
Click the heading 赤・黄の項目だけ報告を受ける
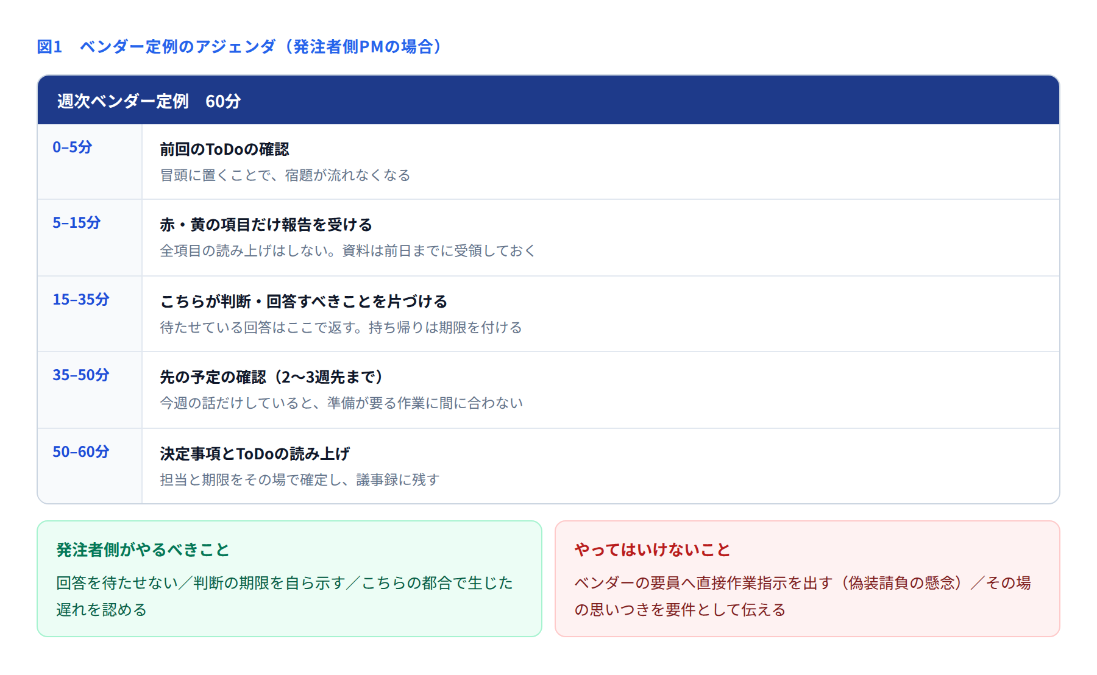click(266, 225)
